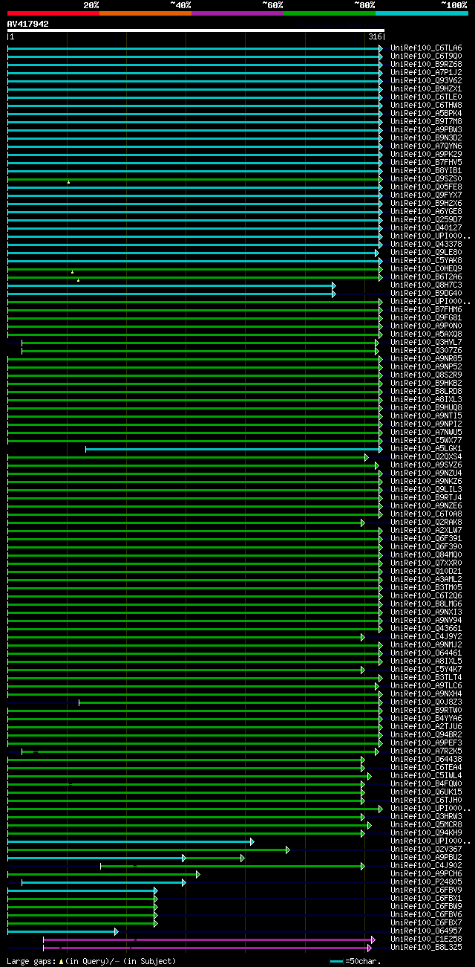This screenshot has height=967, width=475.
Task: Click the purple ~60% identity legend bar
Action: [237, 13]
